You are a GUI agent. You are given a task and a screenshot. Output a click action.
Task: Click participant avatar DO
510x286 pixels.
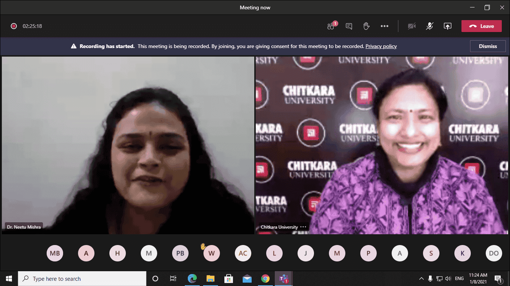click(x=494, y=254)
